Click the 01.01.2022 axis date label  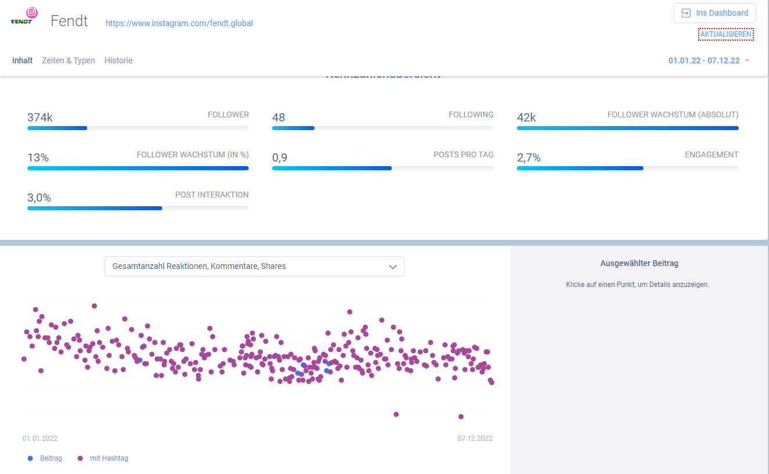point(40,439)
